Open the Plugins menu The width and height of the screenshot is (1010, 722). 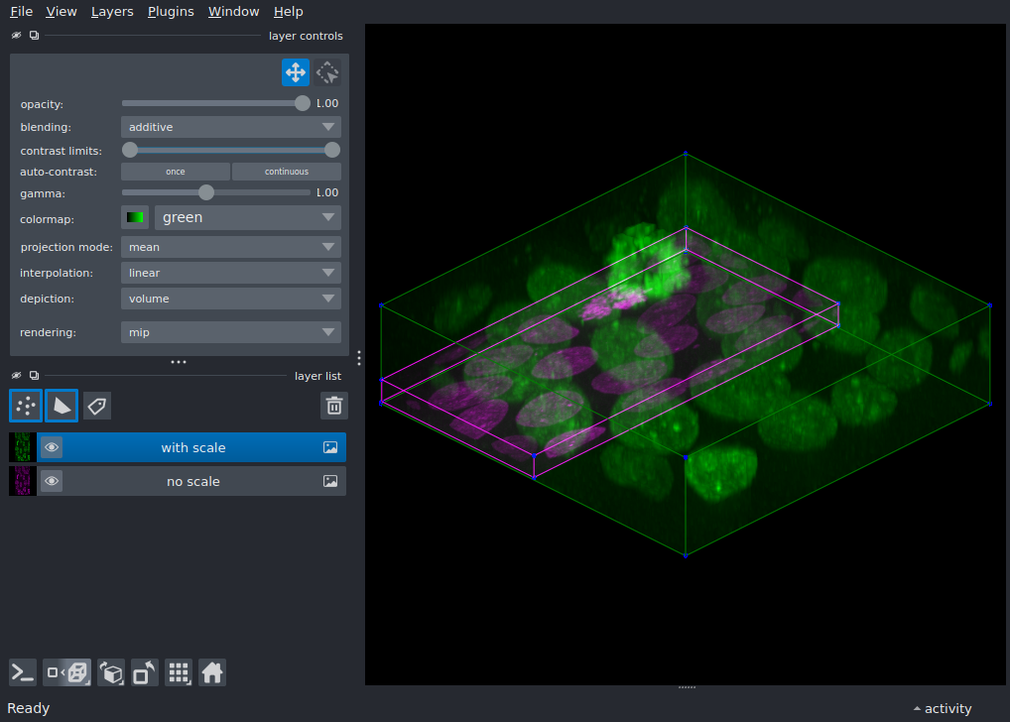(x=170, y=12)
